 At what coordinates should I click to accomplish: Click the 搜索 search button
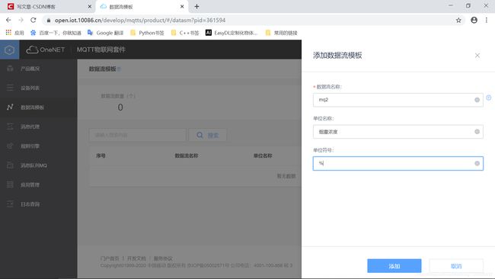(207, 135)
